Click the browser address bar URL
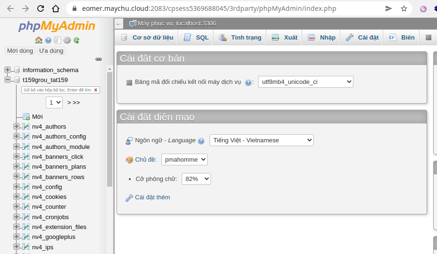The height and width of the screenshot is (254, 437). (209, 8)
